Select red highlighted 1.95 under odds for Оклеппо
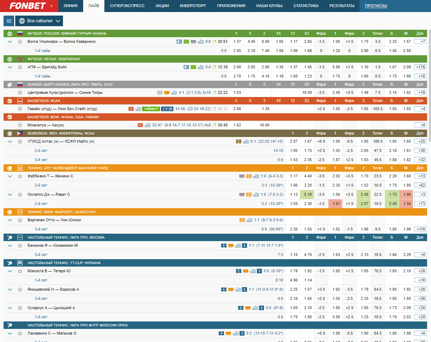 coord(406,195)
